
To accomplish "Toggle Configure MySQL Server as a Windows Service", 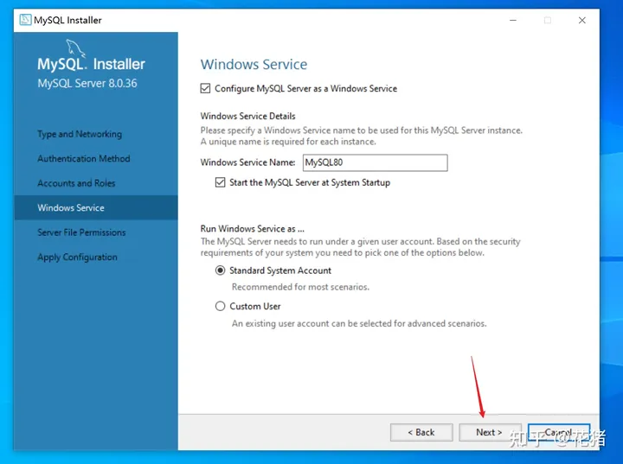I will [205, 88].
